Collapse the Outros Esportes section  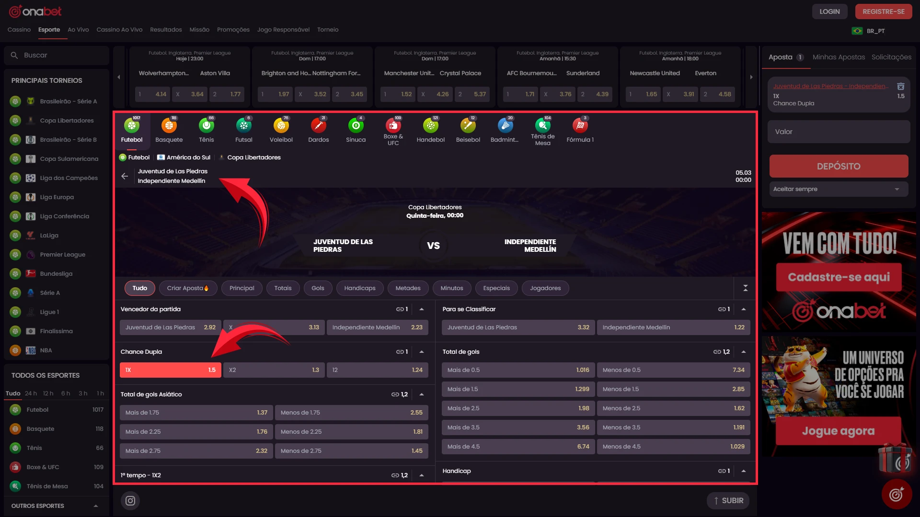pos(96,506)
